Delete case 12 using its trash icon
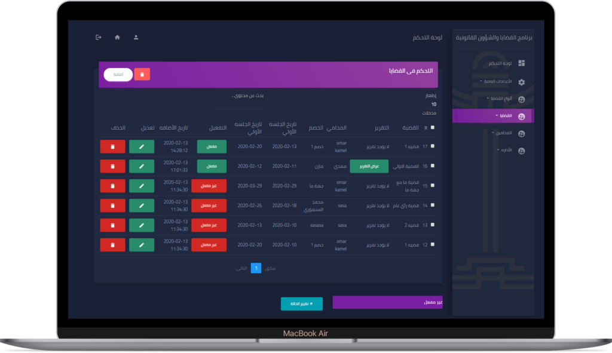The height and width of the screenshot is (353, 612). point(112,245)
